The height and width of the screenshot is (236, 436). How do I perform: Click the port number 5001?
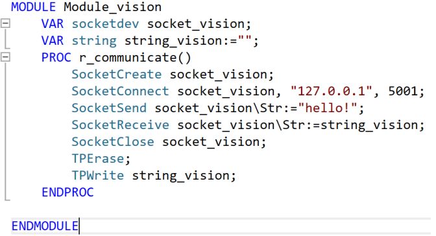click(x=403, y=91)
